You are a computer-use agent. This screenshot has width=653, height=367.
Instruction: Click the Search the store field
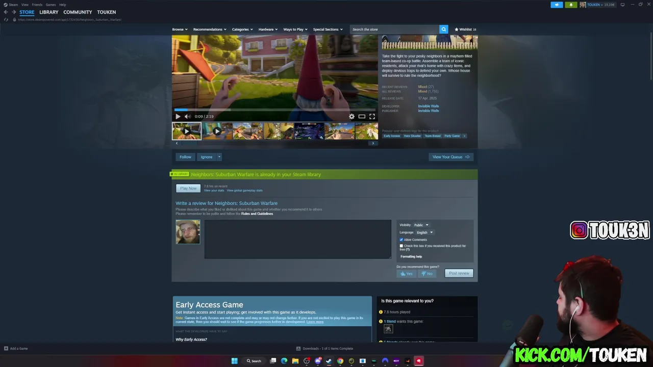(x=395, y=29)
